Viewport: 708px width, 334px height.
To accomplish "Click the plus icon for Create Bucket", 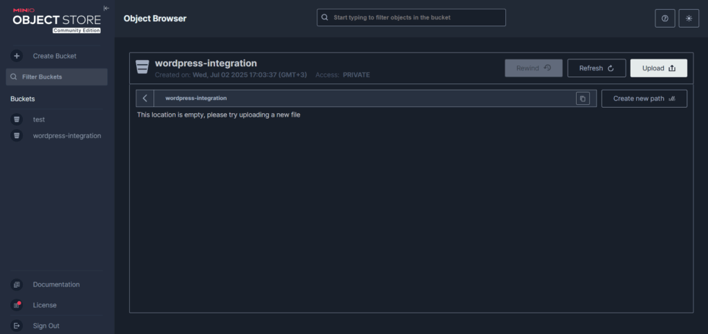I will [x=17, y=56].
